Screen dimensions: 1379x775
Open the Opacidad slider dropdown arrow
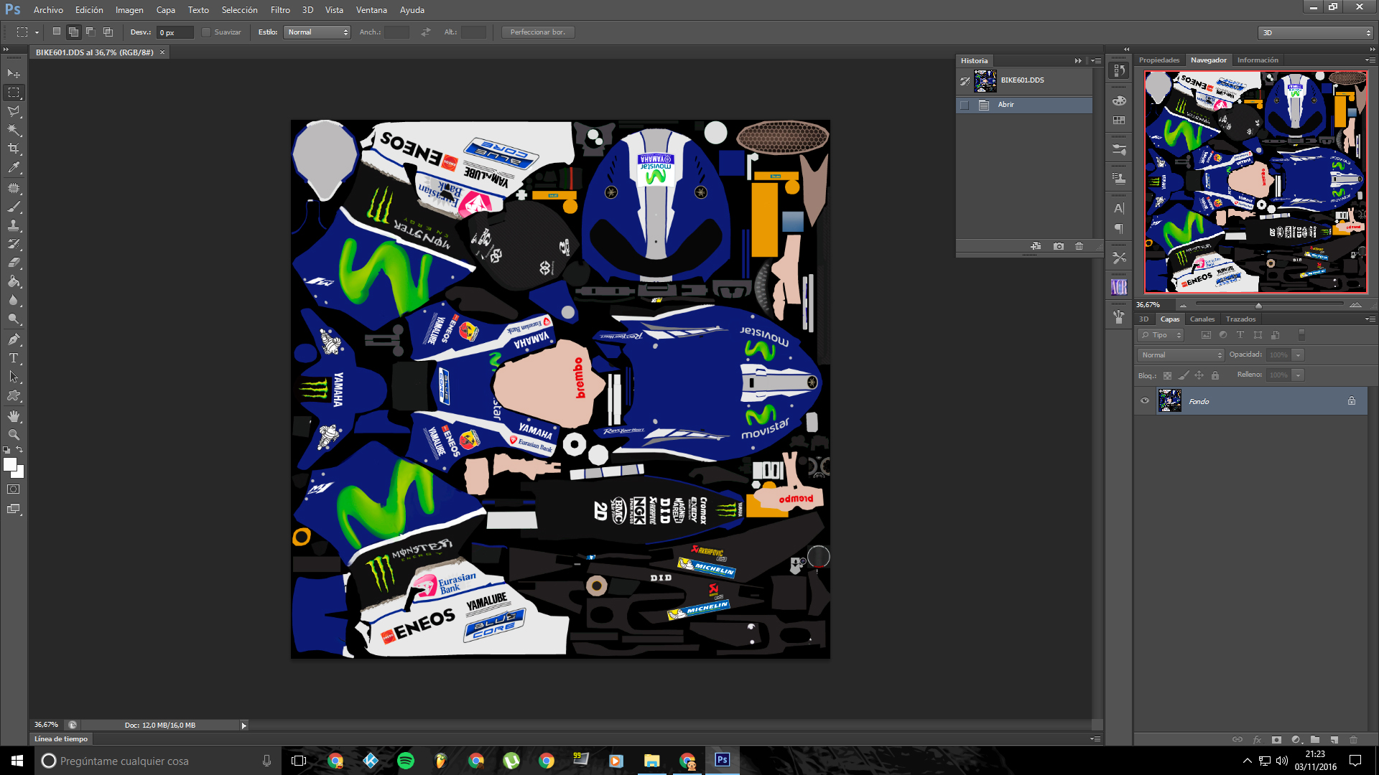pos(1298,355)
